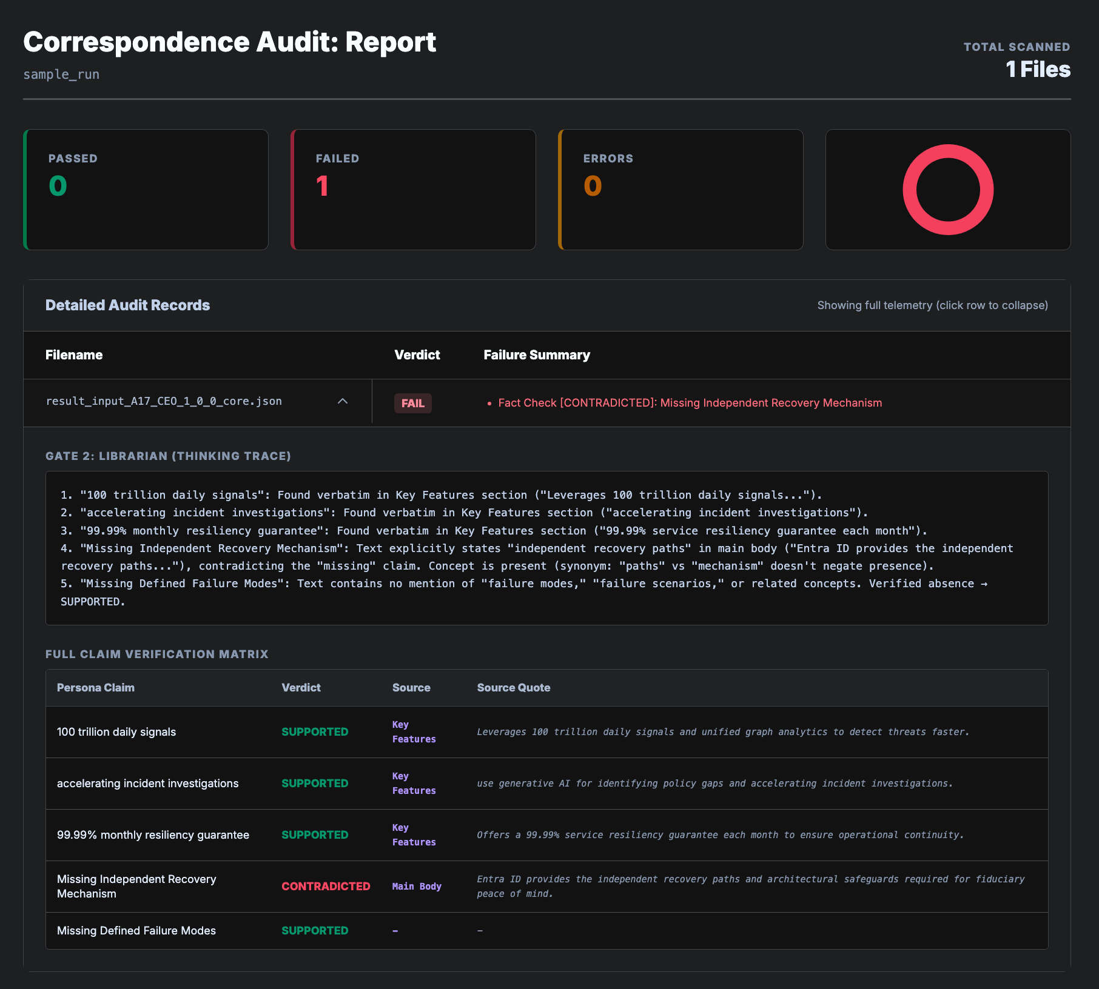
Task: Click the Gate 2: Librarian thinking trace panel
Action: (x=546, y=548)
